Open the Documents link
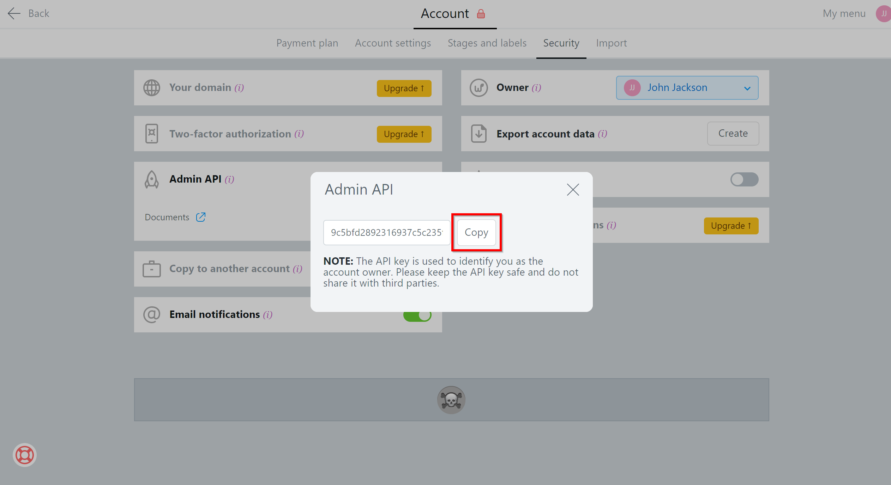Viewport: 891px width, 485px height. [x=167, y=217]
